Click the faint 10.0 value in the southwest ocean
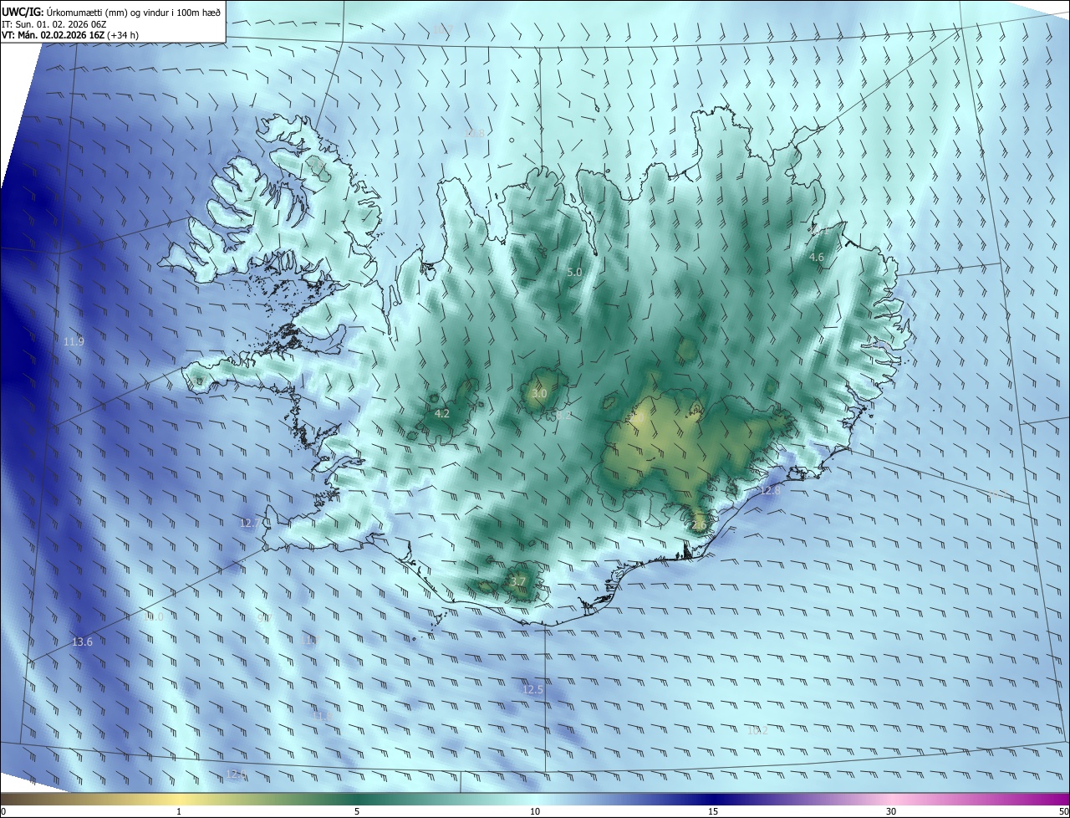The height and width of the screenshot is (818, 1070). pos(155,616)
